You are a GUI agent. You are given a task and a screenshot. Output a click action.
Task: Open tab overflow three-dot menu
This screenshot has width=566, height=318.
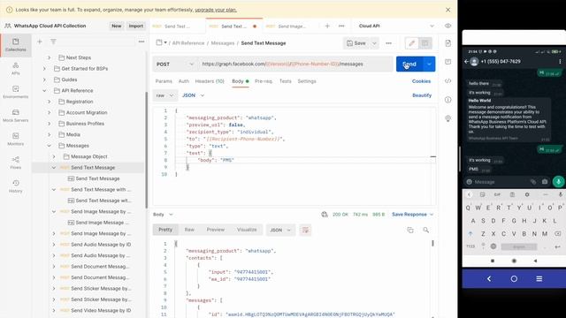[341, 26]
